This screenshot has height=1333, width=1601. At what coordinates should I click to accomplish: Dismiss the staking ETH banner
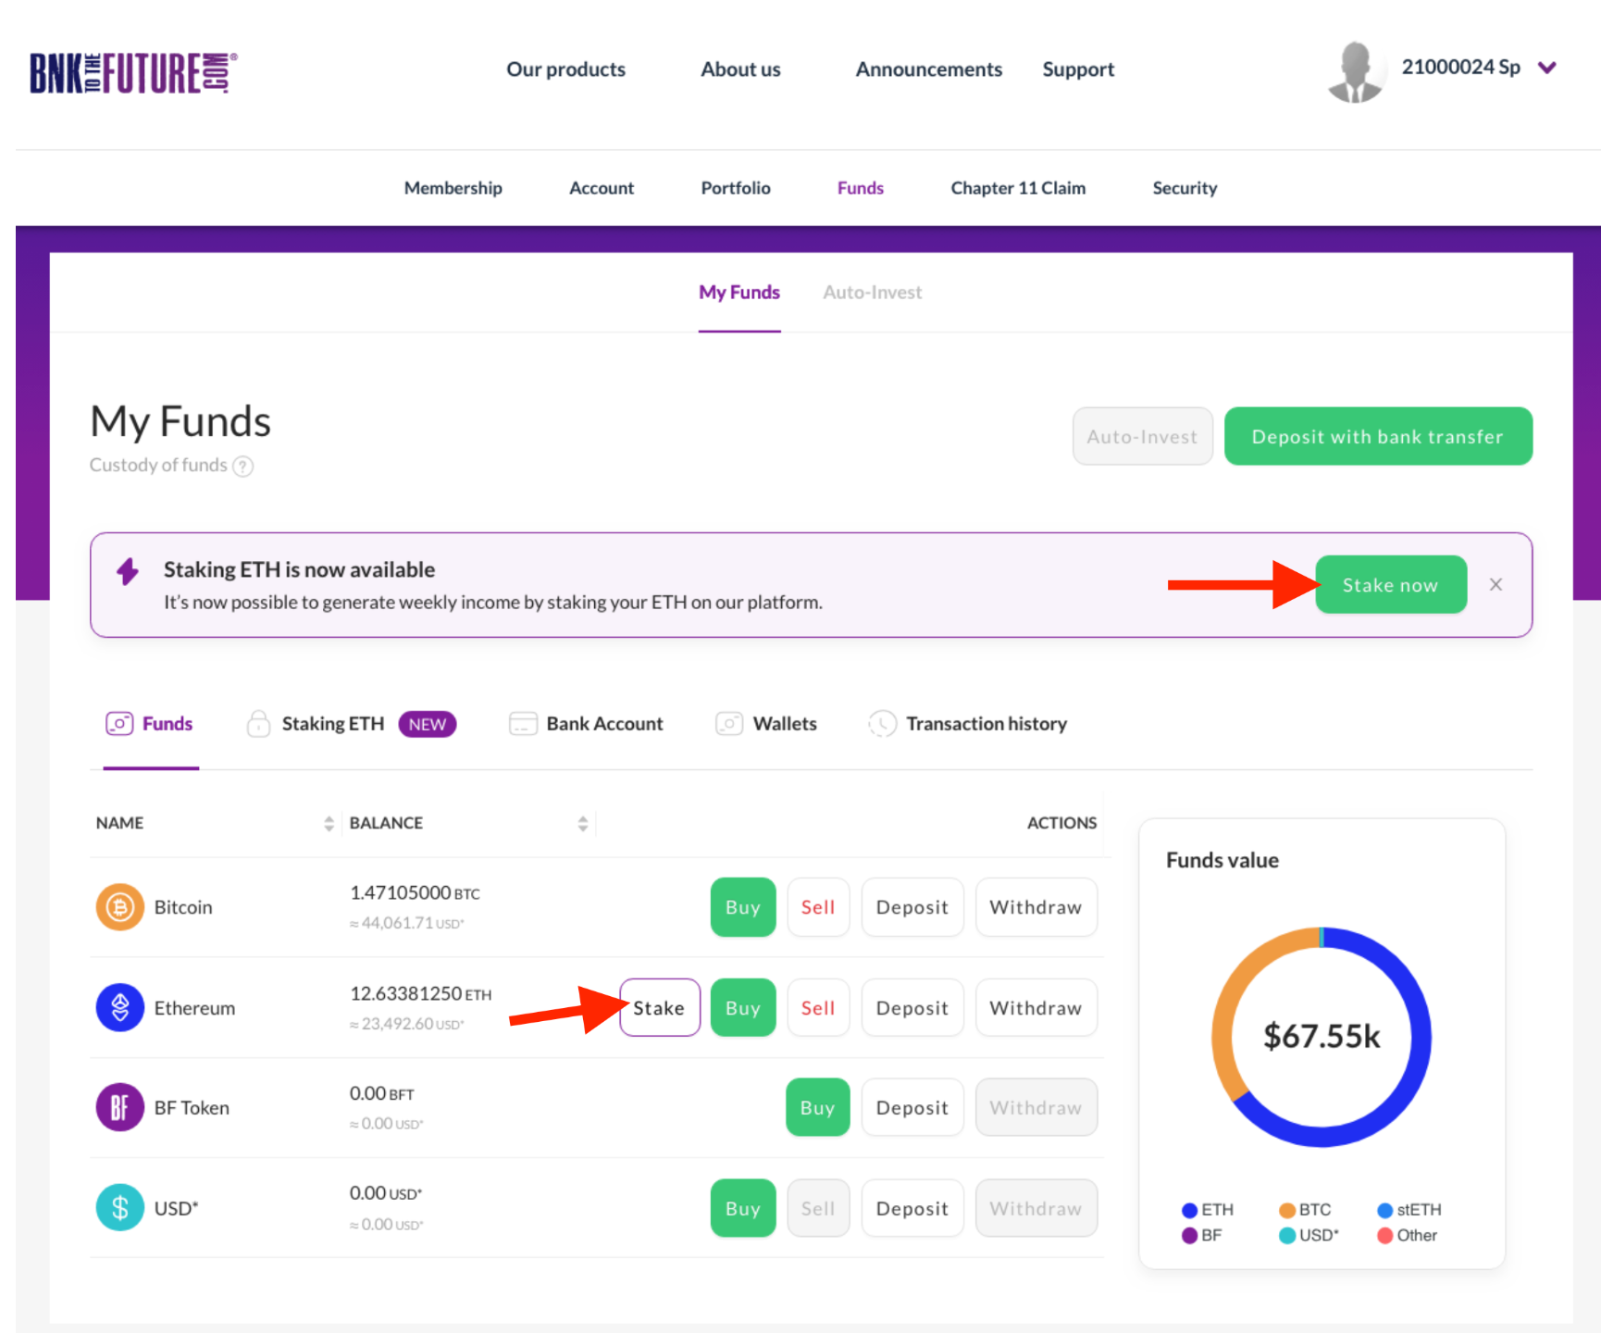pos(1496,584)
